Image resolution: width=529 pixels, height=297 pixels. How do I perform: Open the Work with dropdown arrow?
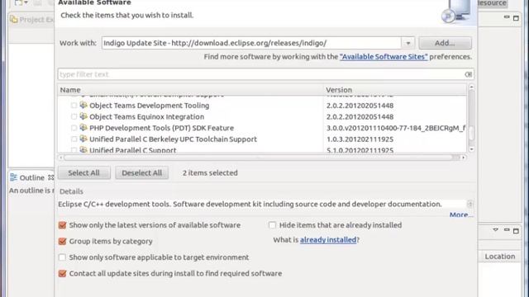pos(407,43)
